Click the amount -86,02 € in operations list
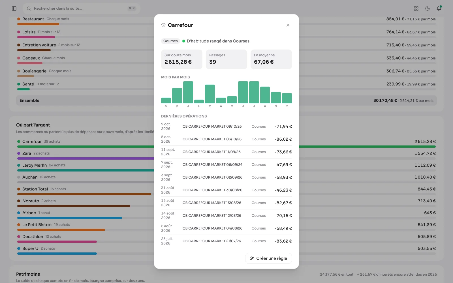This screenshot has width=453, height=283. coord(283,139)
